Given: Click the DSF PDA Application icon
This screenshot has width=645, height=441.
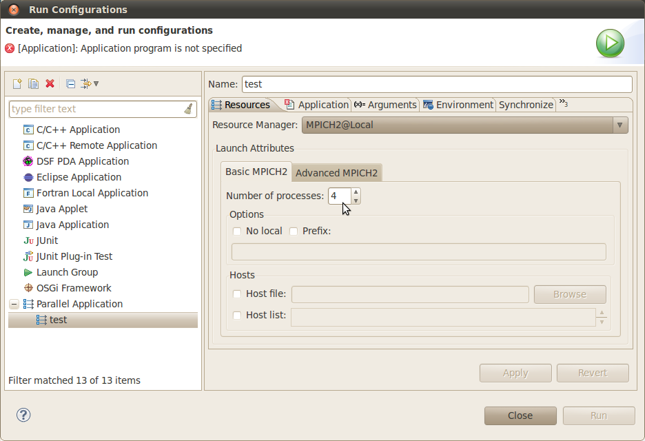Looking at the screenshot, I should click(28, 162).
